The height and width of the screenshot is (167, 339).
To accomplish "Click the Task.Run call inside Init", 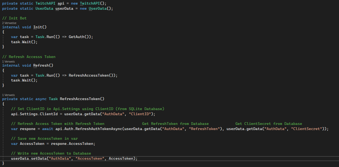I will pos(43,37).
